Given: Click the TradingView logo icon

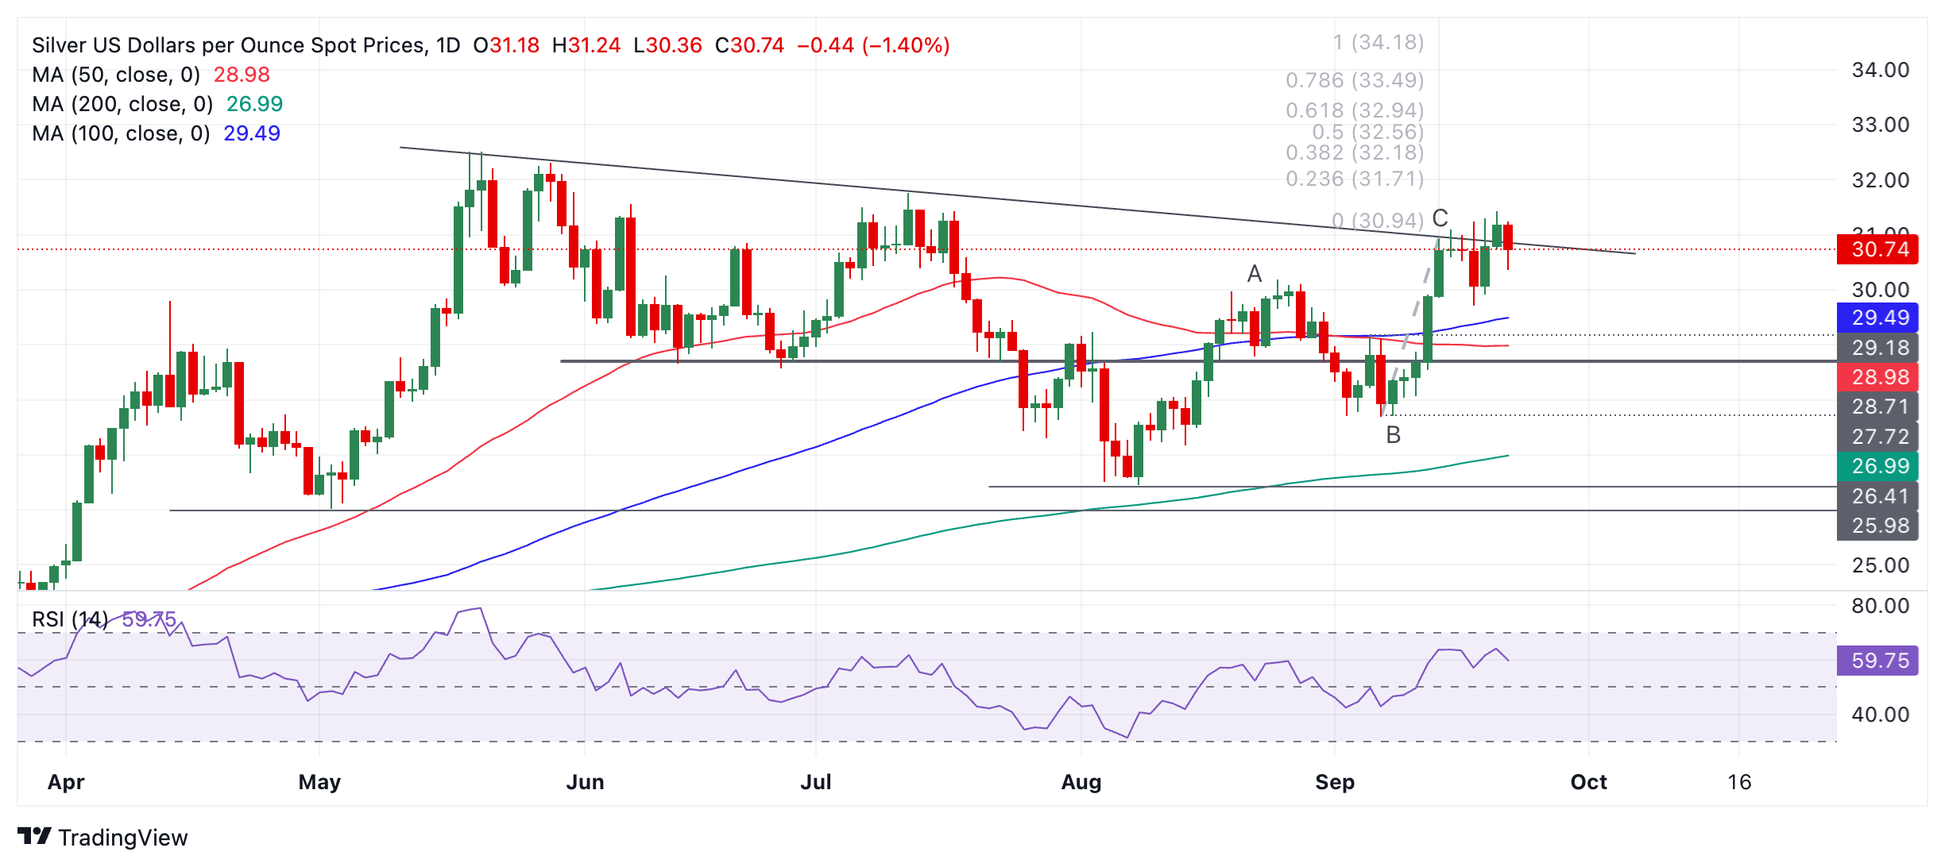Looking at the screenshot, I should pos(34,837).
